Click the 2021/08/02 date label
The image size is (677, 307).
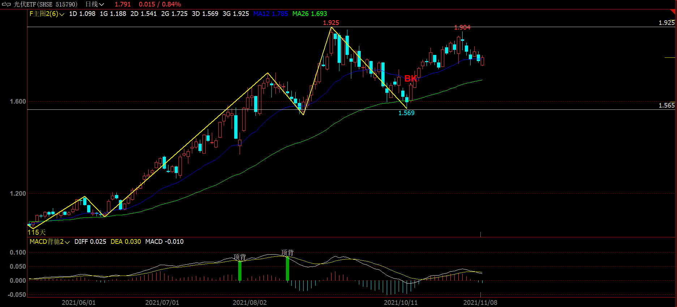250,303
